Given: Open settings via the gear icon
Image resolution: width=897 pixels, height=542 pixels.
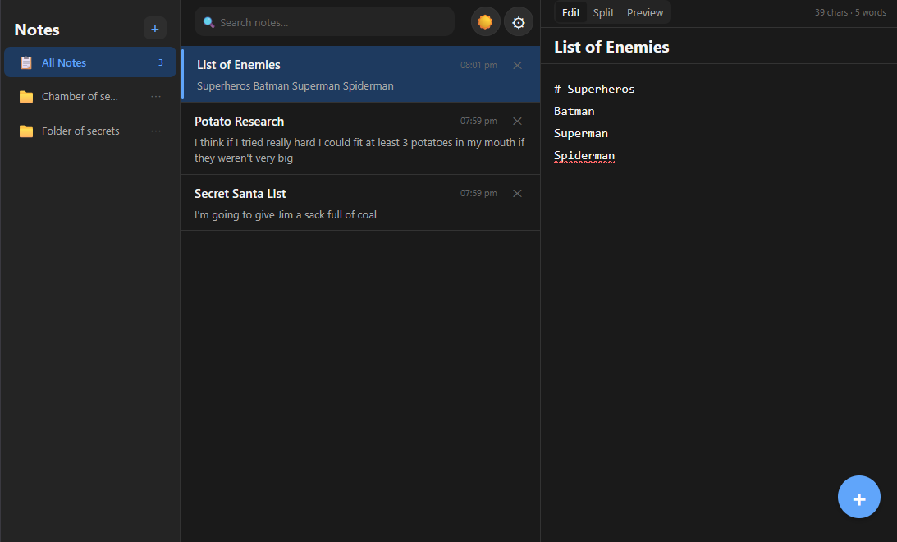Looking at the screenshot, I should [x=519, y=21].
